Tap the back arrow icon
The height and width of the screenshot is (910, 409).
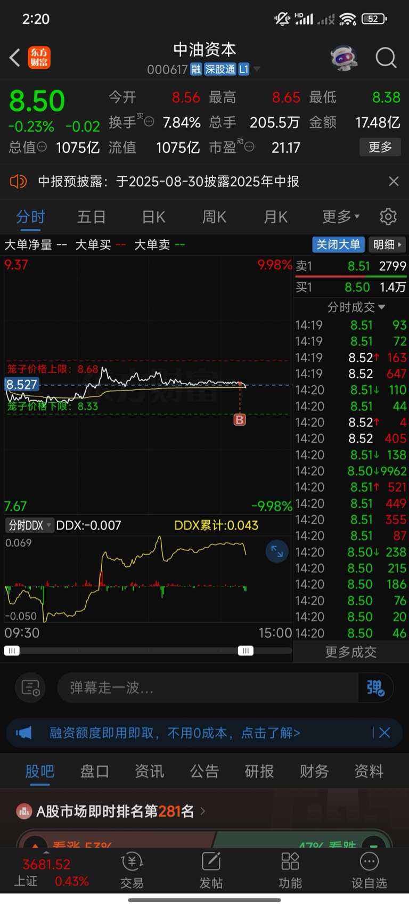pyautogui.click(x=15, y=58)
